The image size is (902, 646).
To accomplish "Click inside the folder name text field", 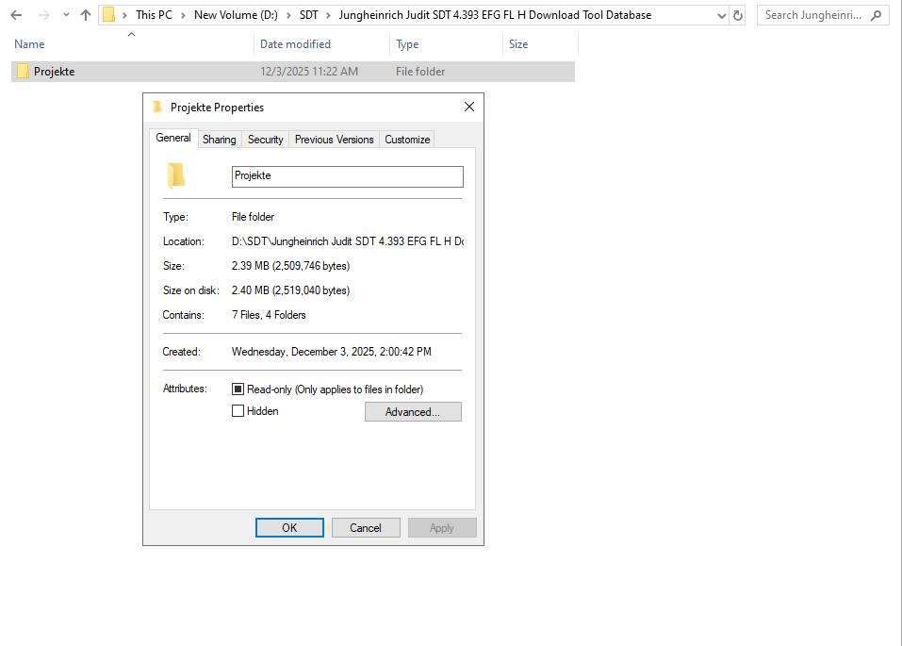I will coord(348,176).
